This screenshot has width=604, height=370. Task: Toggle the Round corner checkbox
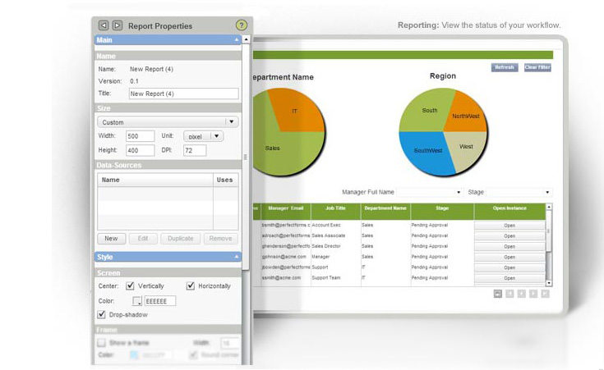[193, 354]
